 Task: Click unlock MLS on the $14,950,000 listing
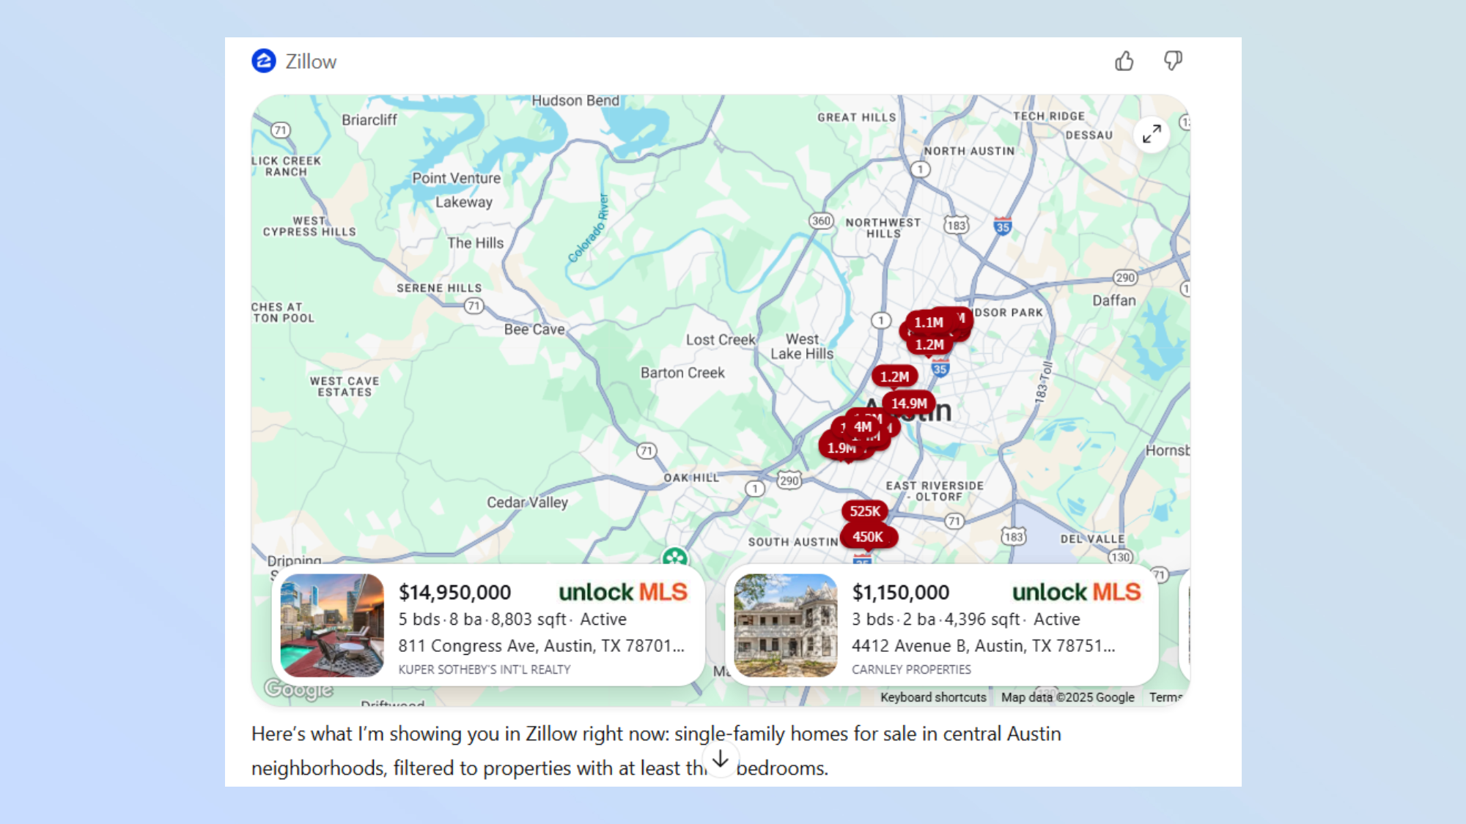tap(623, 593)
